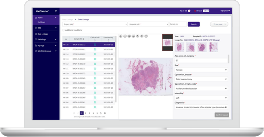The height and width of the screenshot is (137, 264).
Task: Click clinical info status icon for STER-SS-00092
Action: pos(95,54)
